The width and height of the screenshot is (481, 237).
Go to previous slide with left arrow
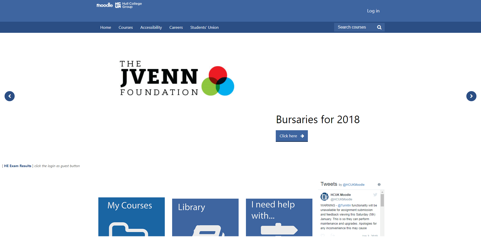[x=10, y=96]
